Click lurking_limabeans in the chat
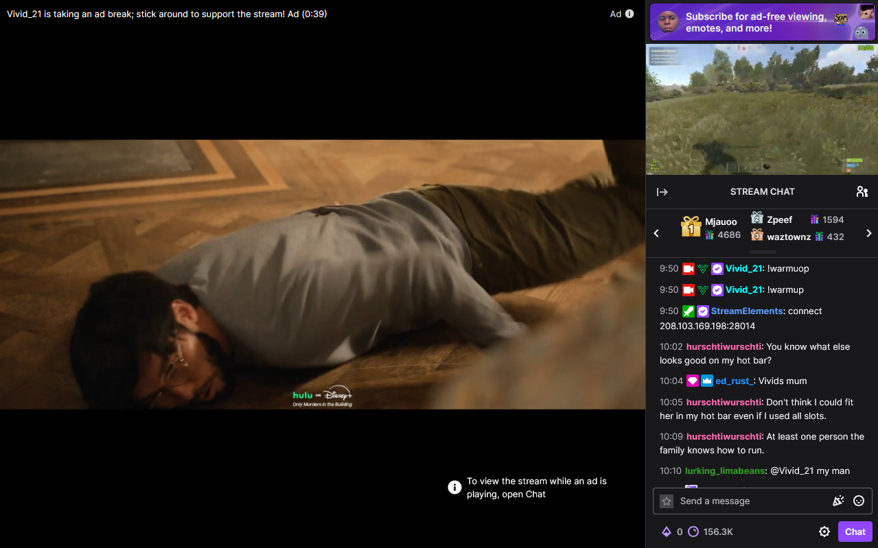Viewport: 878px width, 548px height. [724, 470]
